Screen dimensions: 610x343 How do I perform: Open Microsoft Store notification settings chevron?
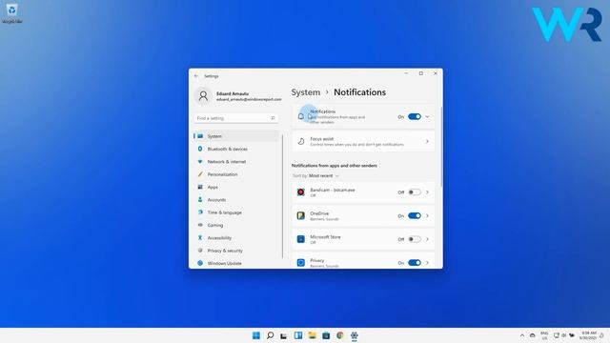pyautogui.click(x=427, y=239)
